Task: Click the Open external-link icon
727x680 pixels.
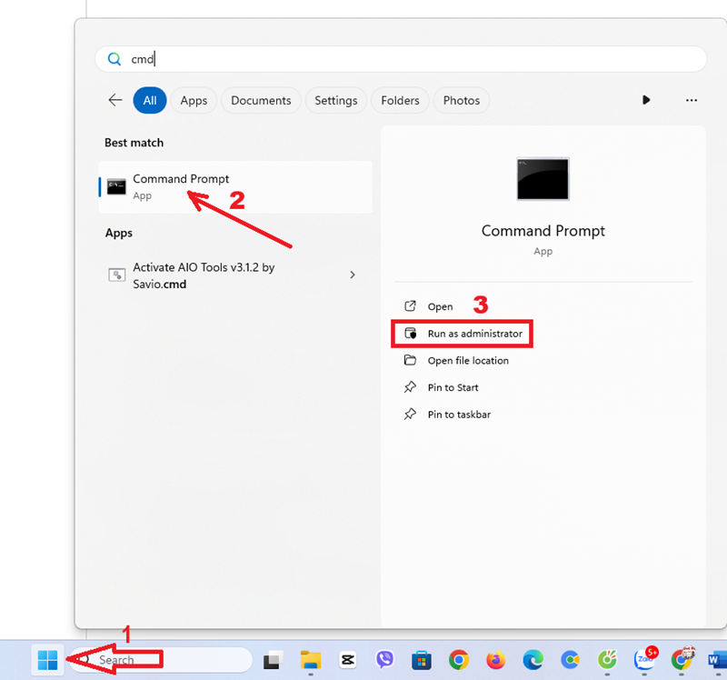Action: tap(411, 306)
